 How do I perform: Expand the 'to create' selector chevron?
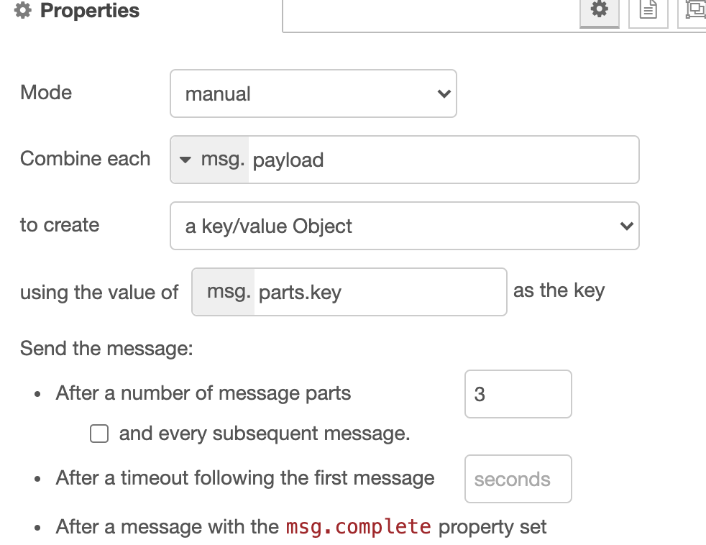pyautogui.click(x=625, y=226)
